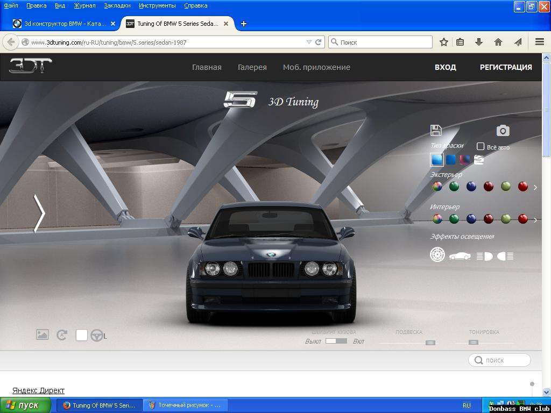Take a screenshot with the camera icon
This screenshot has width=551, height=413.
point(502,130)
